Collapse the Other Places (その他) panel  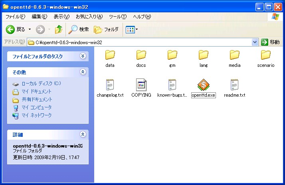(83, 72)
